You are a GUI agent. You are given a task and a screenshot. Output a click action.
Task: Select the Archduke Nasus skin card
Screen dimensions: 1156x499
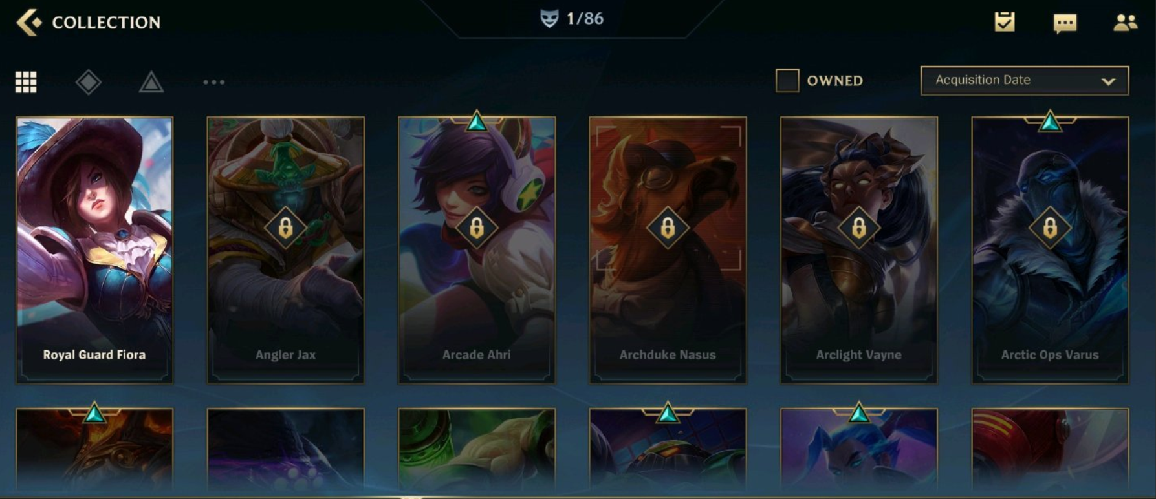click(x=668, y=249)
